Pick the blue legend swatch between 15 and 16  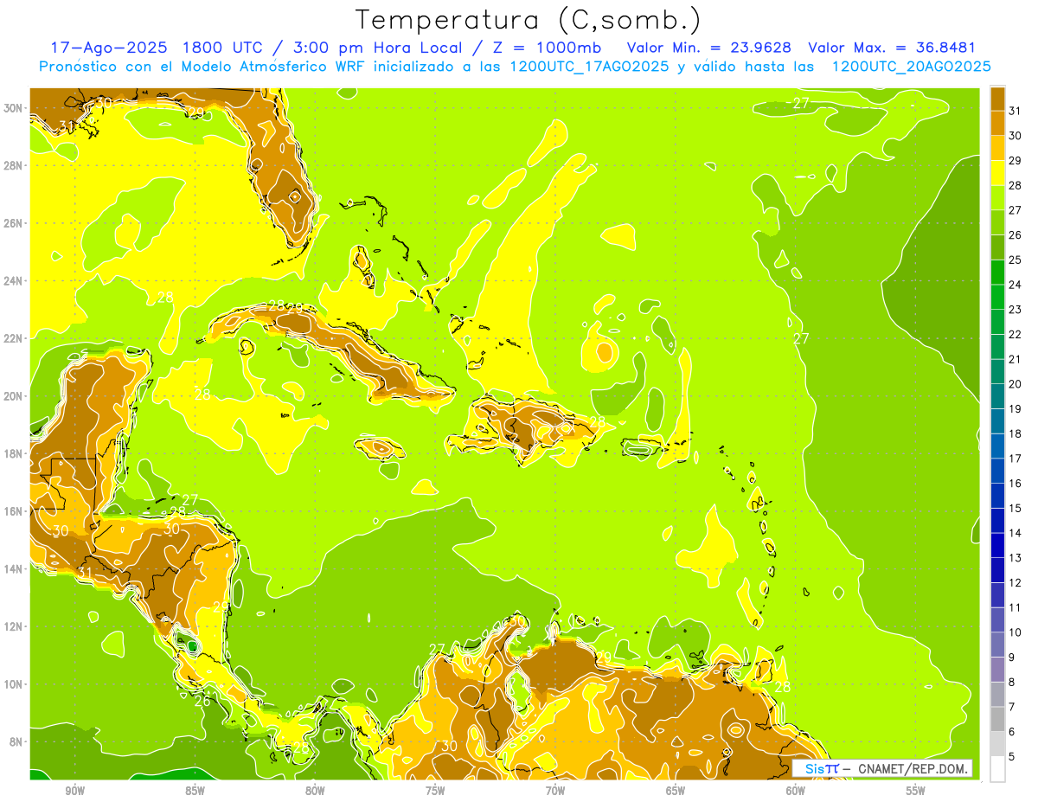997,495
